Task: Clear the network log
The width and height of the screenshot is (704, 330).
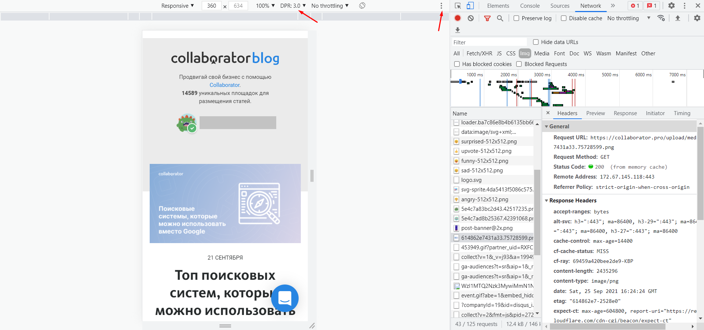Action: pyautogui.click(x=471, y=18)
